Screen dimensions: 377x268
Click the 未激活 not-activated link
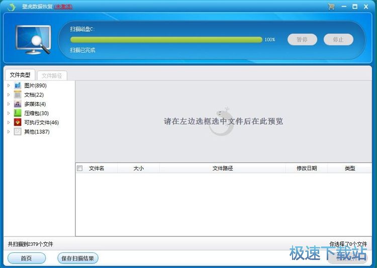tap(63, 7)
